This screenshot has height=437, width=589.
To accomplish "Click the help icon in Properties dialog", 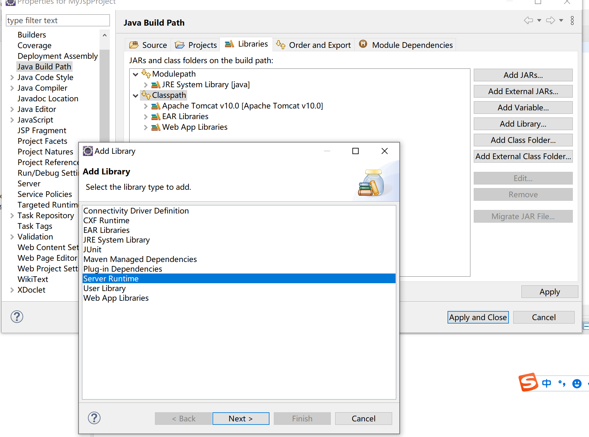I will click(x=17, y=317).
